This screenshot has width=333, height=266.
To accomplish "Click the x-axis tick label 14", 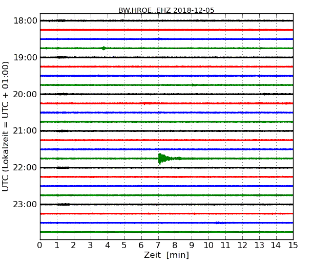I will coord(276,246).
